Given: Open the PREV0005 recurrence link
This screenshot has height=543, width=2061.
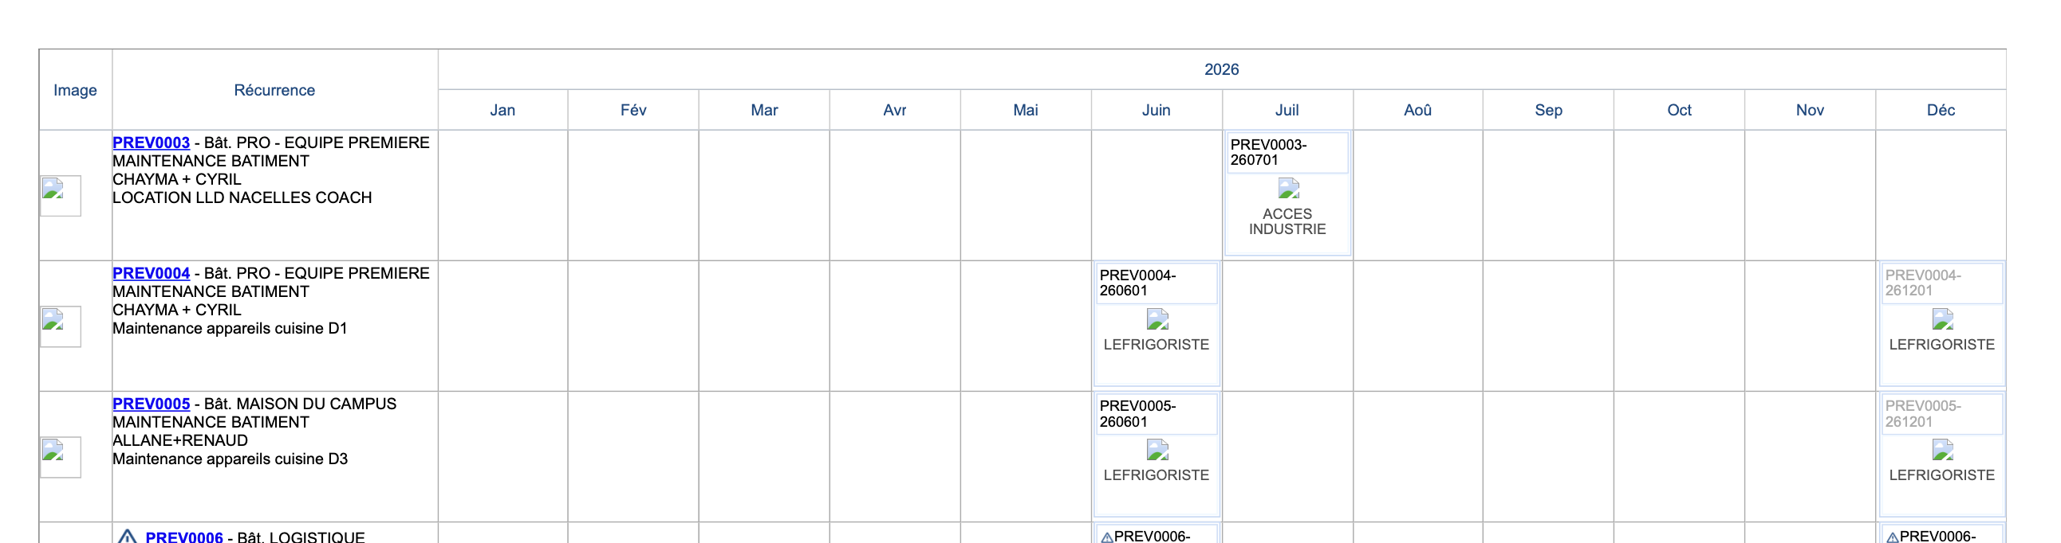Looking at the screenshot, I should [151, 404].
